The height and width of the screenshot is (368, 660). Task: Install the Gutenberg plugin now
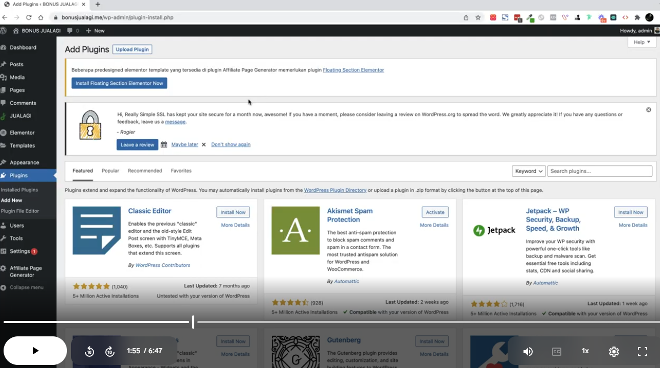[432, 341]
